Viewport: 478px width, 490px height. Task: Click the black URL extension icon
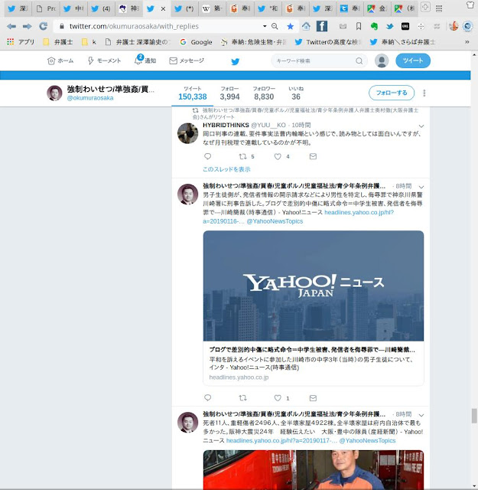click(x=405, y=27)
